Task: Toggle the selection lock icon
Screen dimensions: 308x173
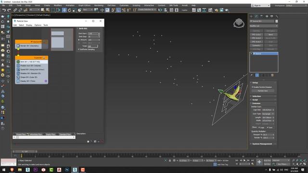Action: pos(170,161)
